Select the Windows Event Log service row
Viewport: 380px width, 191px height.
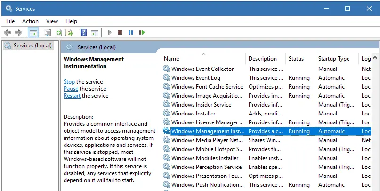tap(195, 78)
